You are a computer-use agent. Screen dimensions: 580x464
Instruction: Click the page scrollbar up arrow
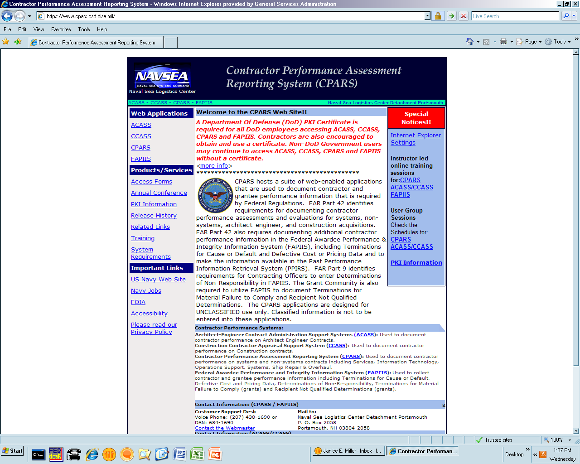576,53
